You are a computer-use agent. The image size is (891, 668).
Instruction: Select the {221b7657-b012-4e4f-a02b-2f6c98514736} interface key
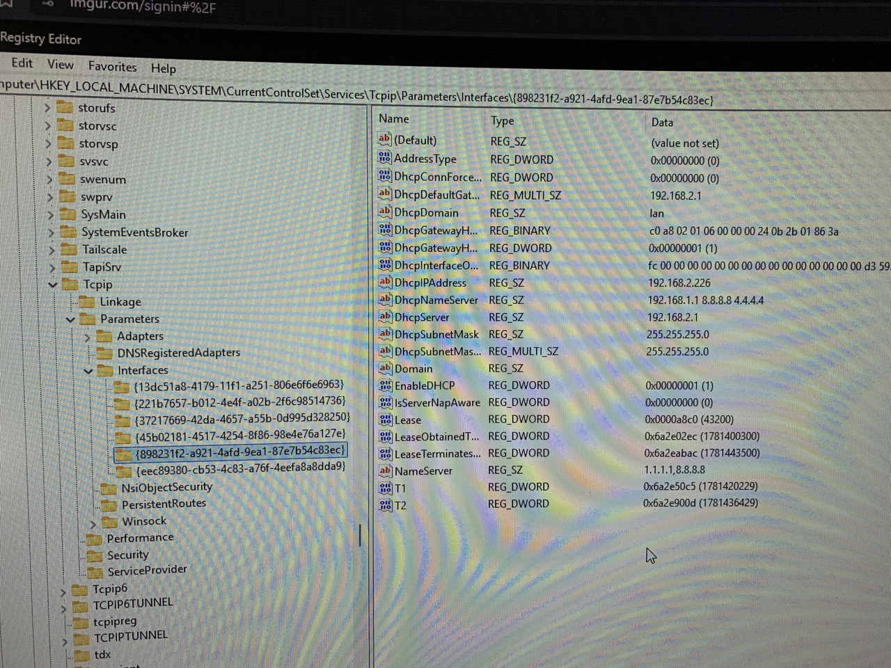pos(239,401)
